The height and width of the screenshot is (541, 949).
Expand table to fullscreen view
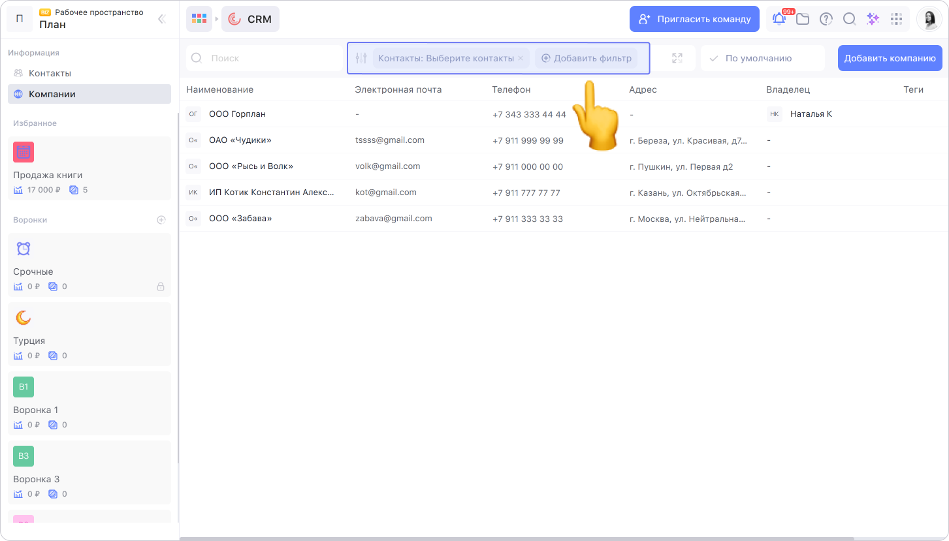pos(677,58)
